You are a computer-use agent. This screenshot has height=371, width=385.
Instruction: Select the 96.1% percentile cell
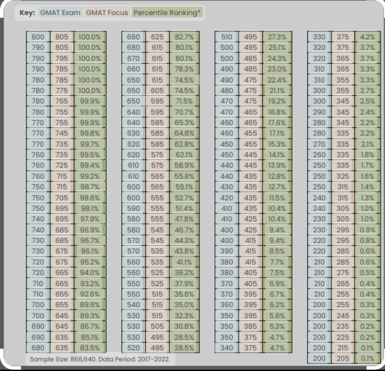(x=90, y=251)
